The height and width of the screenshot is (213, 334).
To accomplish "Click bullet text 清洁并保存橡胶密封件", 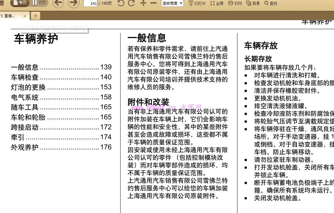I will click(287, 90).
